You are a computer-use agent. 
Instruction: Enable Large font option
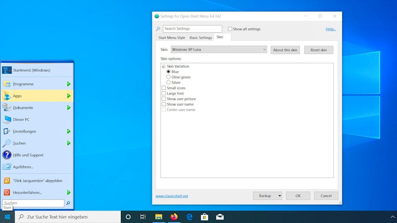tap(164, 93)
